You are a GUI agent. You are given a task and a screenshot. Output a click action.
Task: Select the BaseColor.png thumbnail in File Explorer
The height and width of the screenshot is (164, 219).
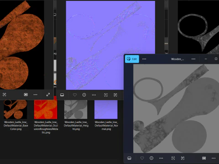coord(16,109)
